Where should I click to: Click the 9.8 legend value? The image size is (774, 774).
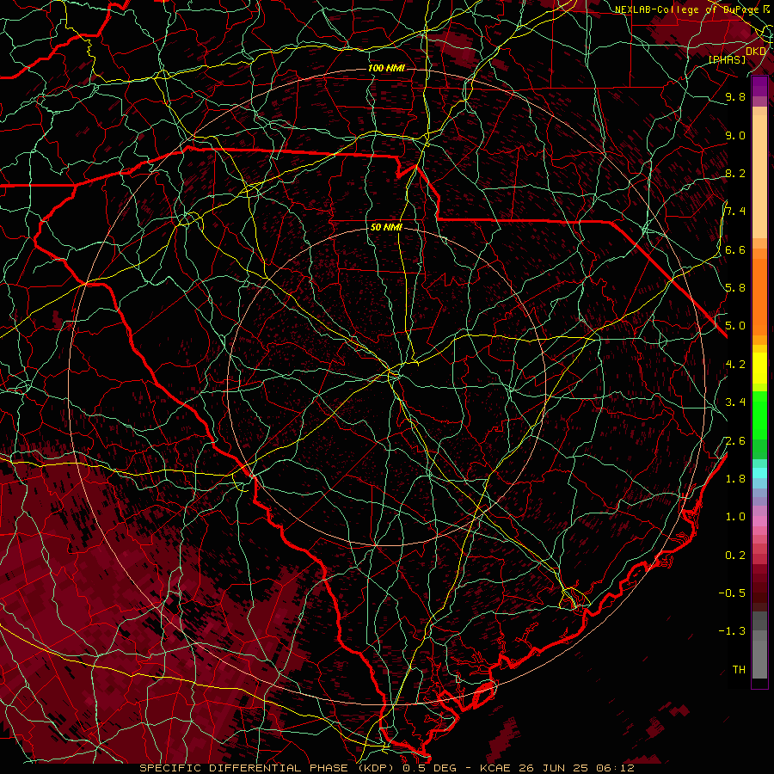[735, 96]
